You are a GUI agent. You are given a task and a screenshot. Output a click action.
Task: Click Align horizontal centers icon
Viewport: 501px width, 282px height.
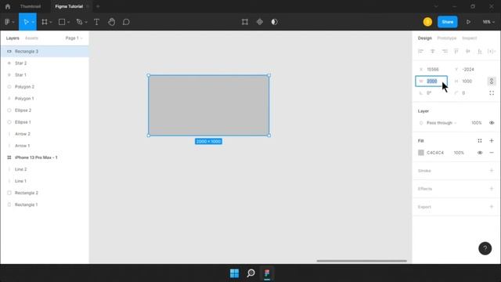(433, 51)
